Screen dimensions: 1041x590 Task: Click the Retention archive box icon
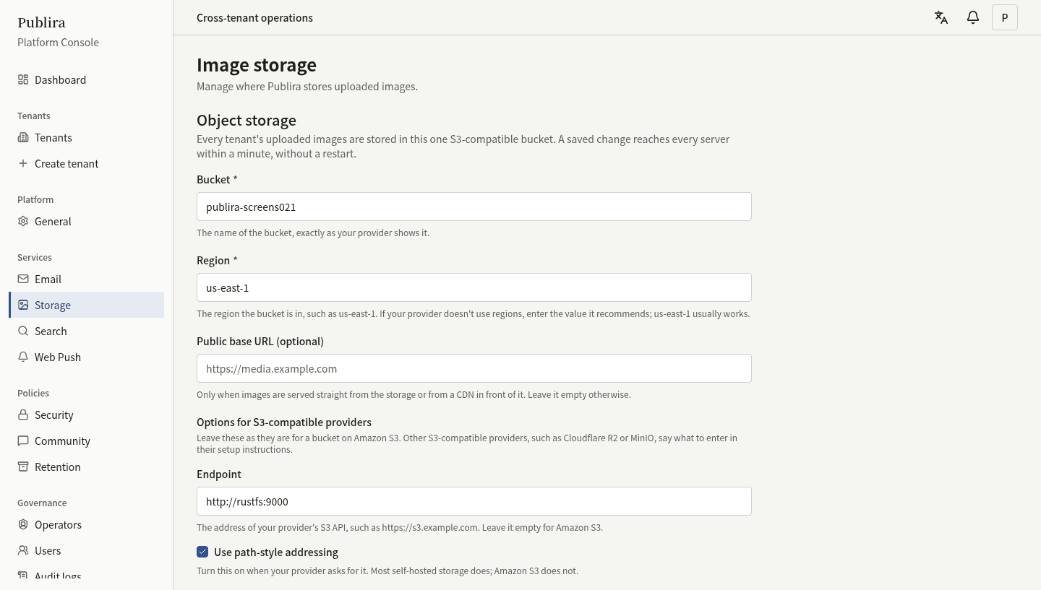pyautogui.click(x=23, y=467)
